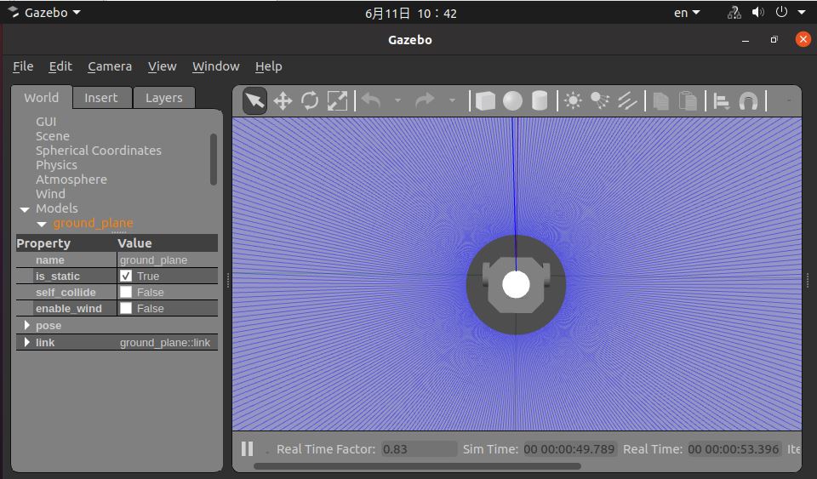The image size is (817, 479).
Task: Insert a box shape
Action: pos(485,100)
